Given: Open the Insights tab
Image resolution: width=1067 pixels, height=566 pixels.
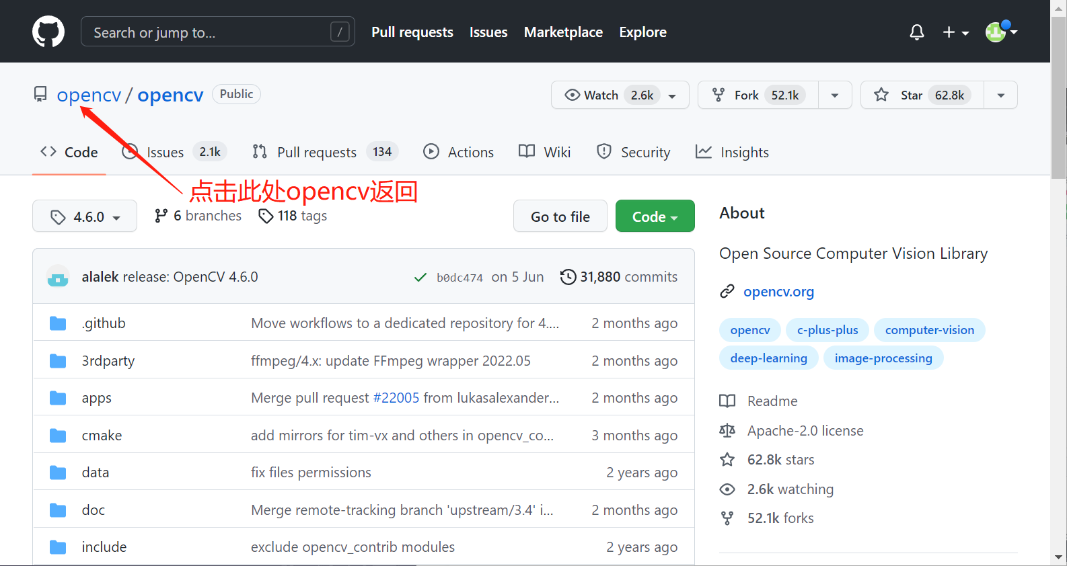Looking at the screenshot, I should click(x=732, y=153).
